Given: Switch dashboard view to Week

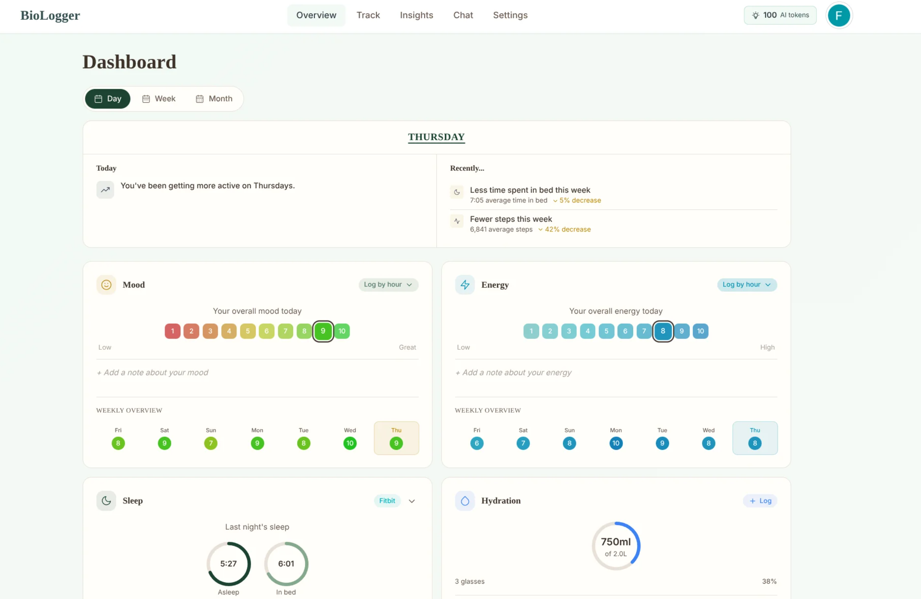Looking at the screenshot, I should [x=159, y=99].
